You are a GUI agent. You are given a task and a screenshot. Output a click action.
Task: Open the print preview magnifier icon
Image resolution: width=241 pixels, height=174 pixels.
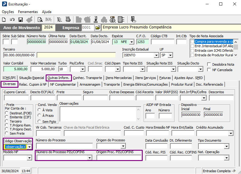[x=40, y=20]
